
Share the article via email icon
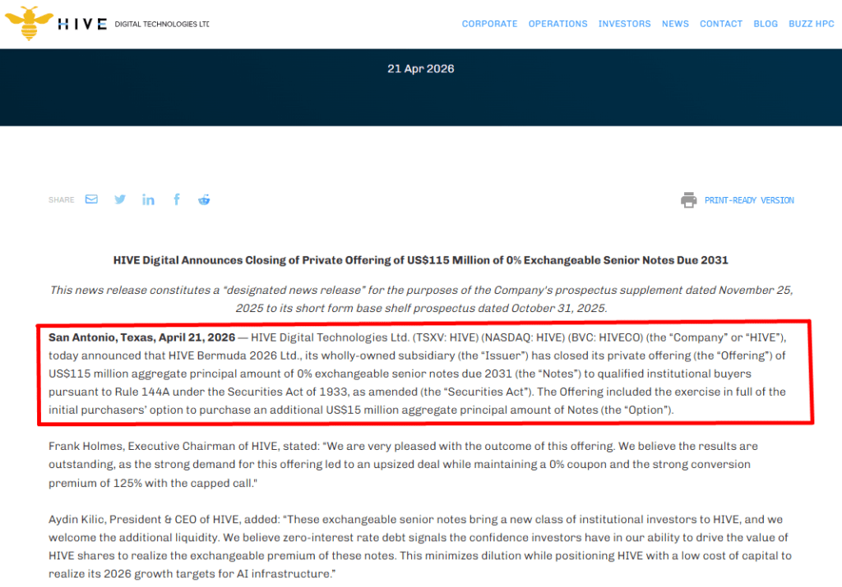[91, 199]
